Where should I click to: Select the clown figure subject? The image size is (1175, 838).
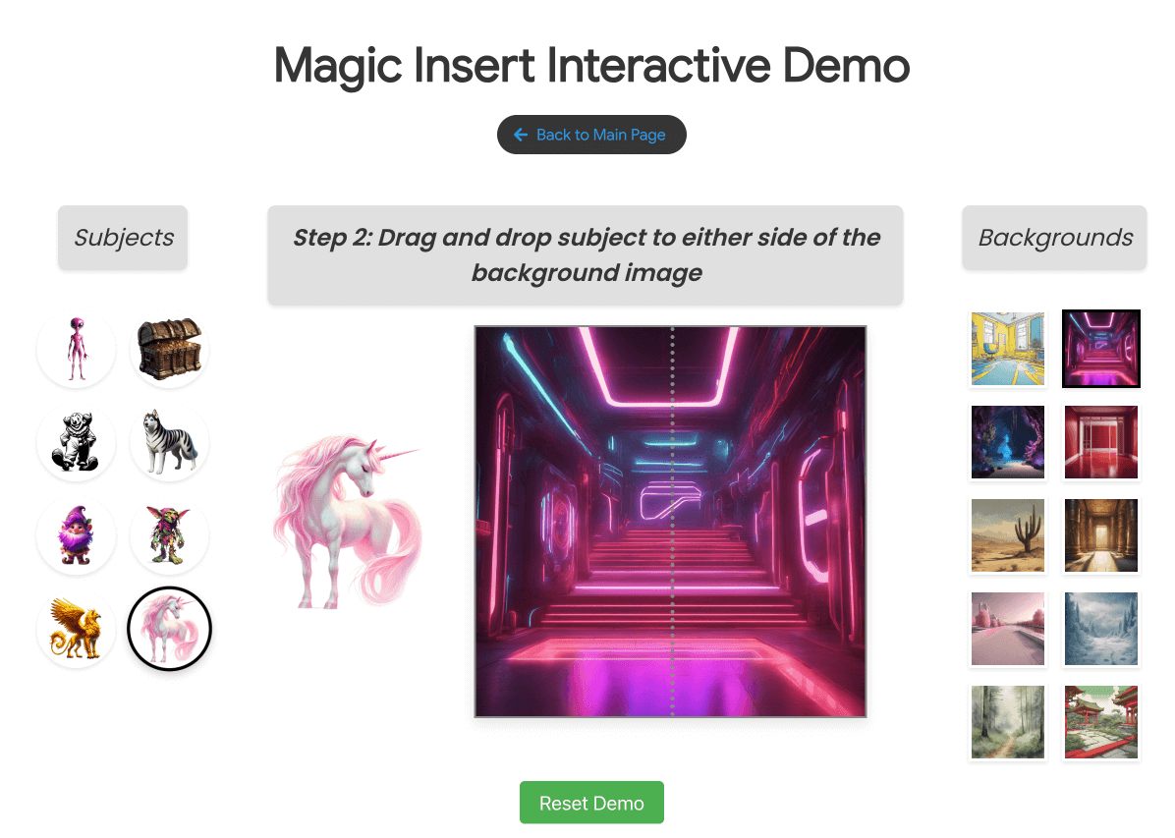(x=76, y=442)
